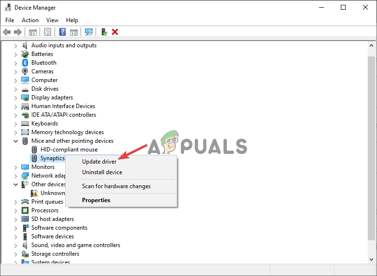Viewport: 377px width, 276px height.
Task: Click the Back arrow toolbar icon
Action: [x=7, y=32]
